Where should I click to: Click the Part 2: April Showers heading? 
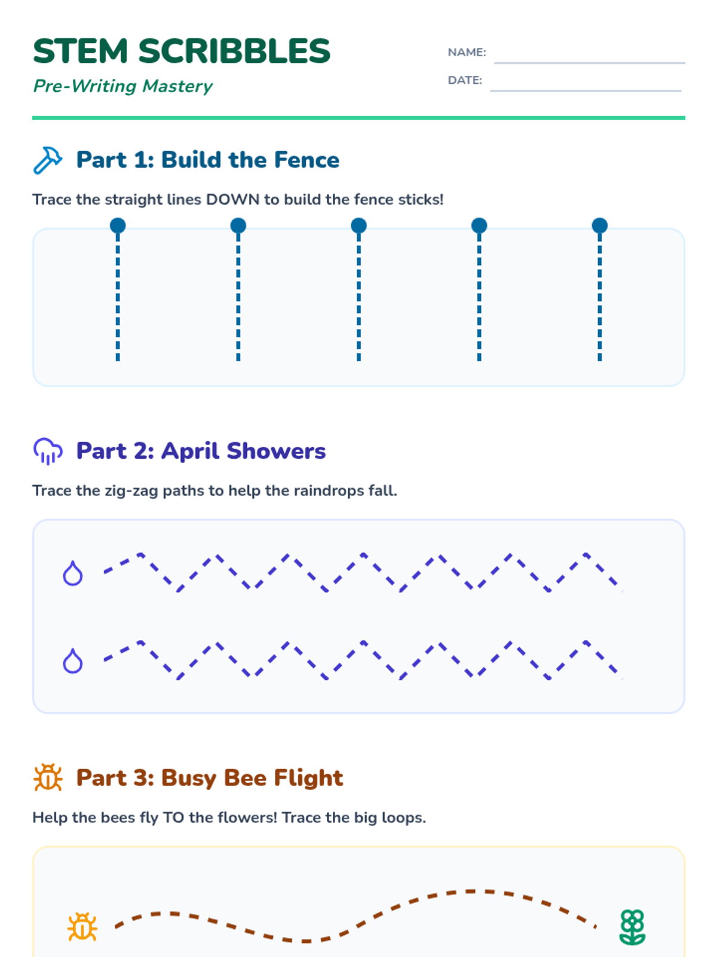coord(201,451)
